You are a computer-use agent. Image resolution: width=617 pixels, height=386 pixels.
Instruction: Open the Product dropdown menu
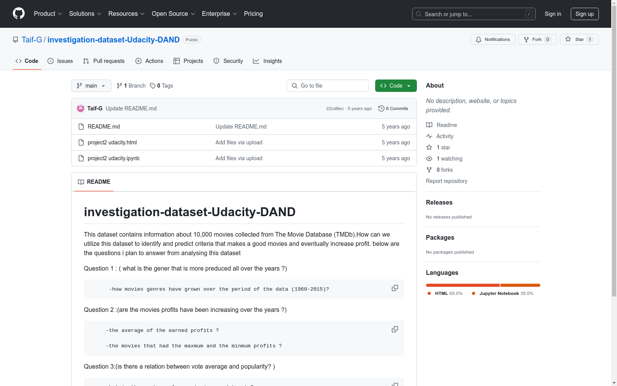point(48,14)
